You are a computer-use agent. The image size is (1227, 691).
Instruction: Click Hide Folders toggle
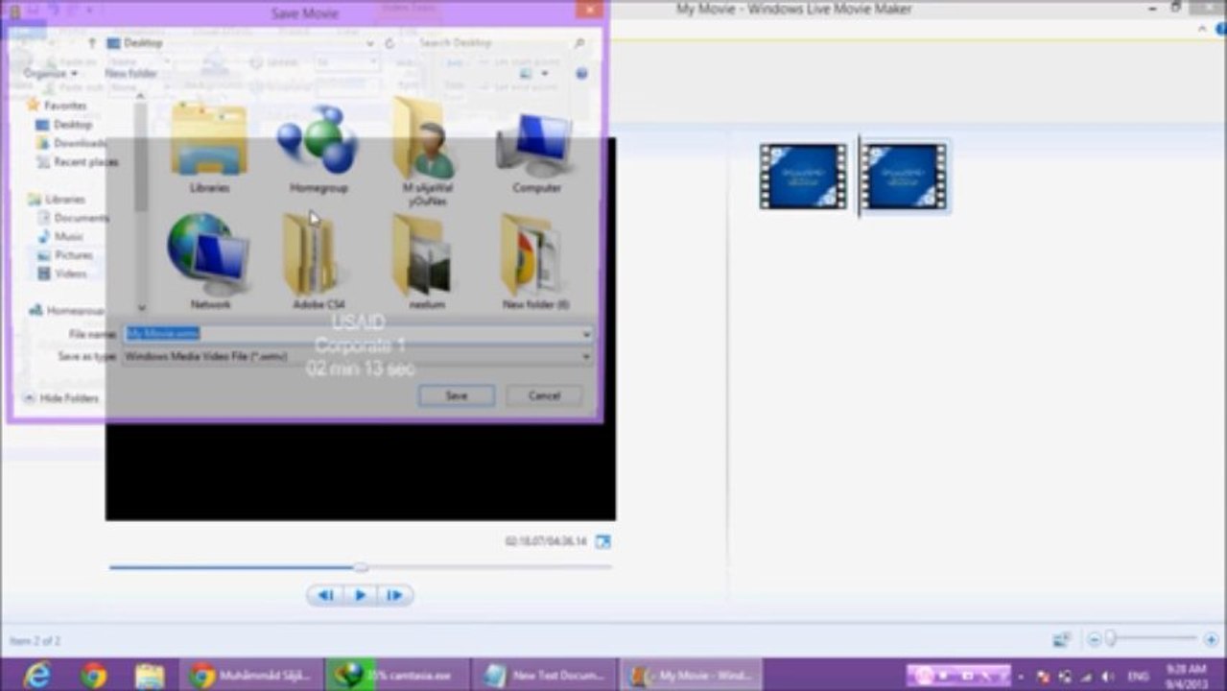(60, 398)
